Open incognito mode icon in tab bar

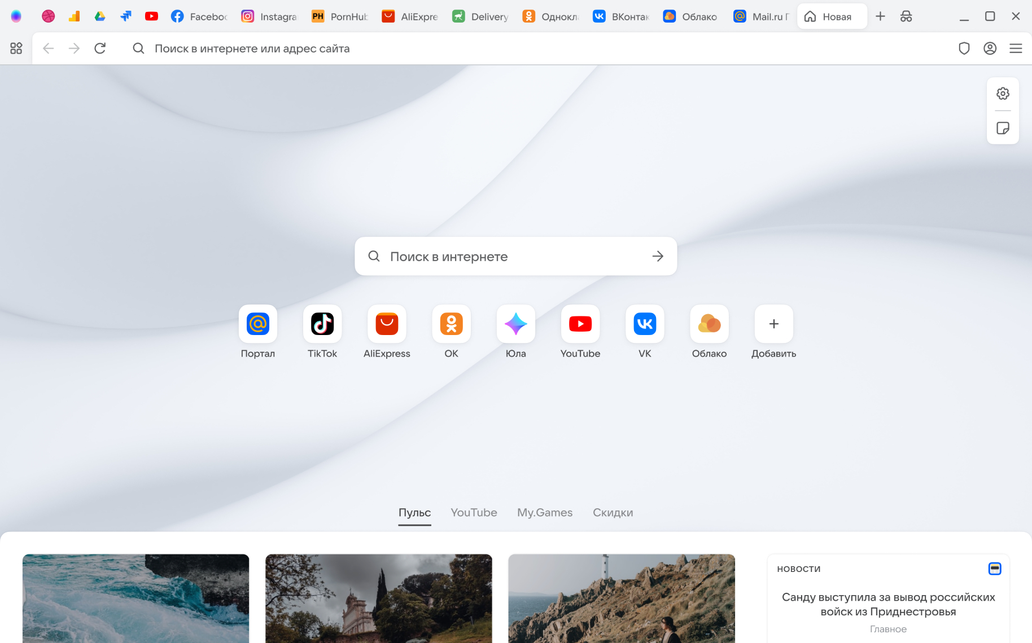click(906, 16)
